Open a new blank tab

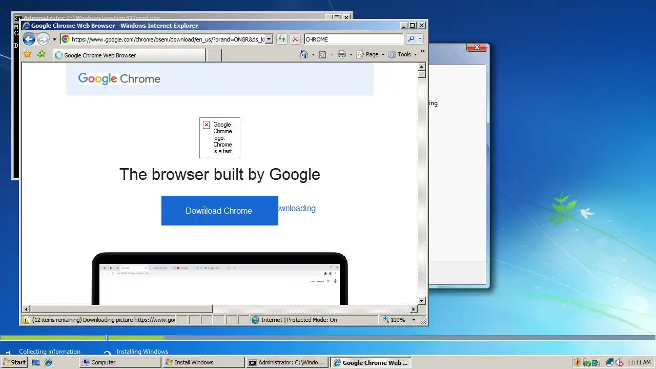point(214,55)
